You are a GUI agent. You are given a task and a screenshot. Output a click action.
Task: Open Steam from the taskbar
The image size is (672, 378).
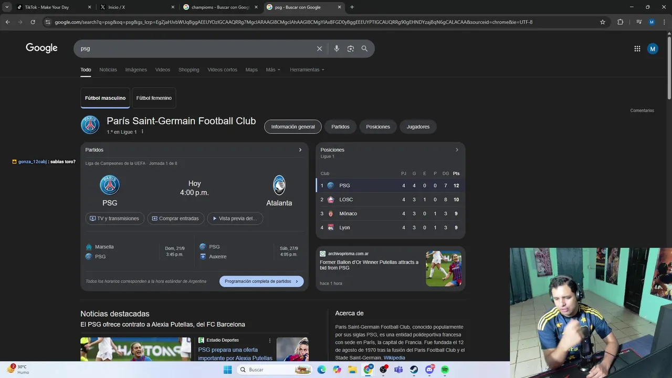(414, 370)
